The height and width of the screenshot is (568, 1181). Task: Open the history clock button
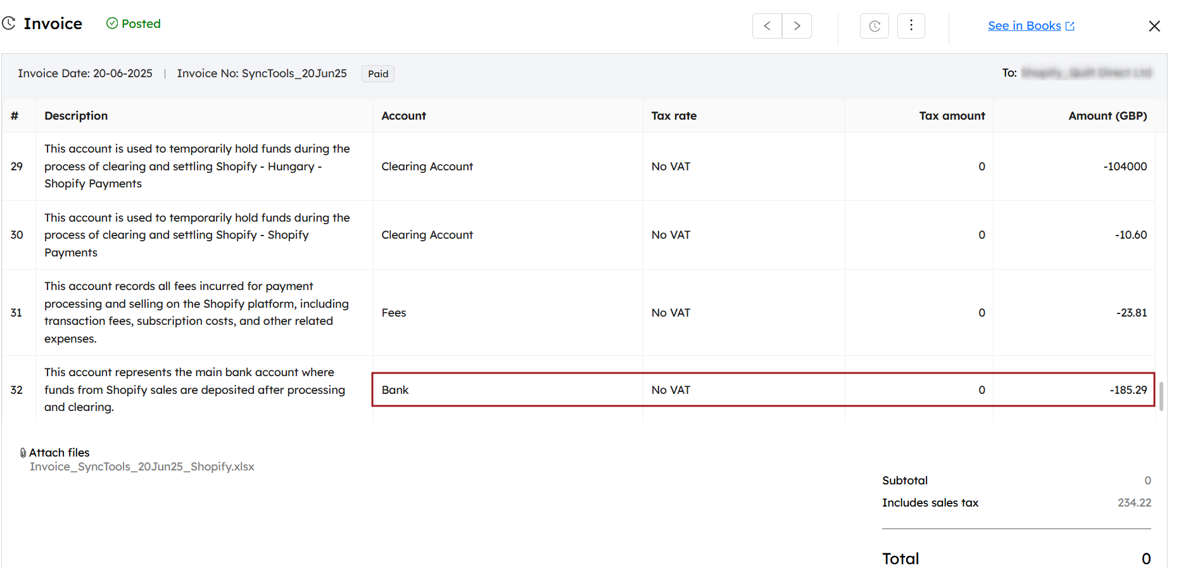[x=875, y=26]
